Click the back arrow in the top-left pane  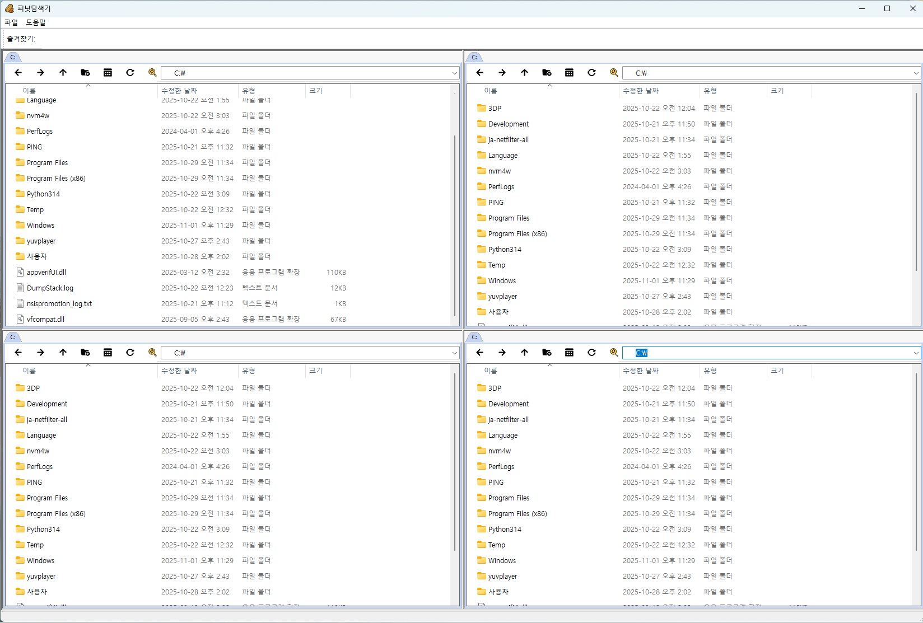(18, 73)
